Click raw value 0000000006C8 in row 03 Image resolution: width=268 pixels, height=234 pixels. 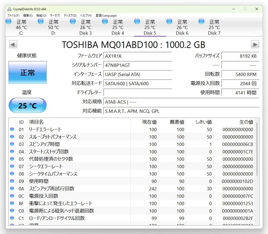tap(238, 144)
